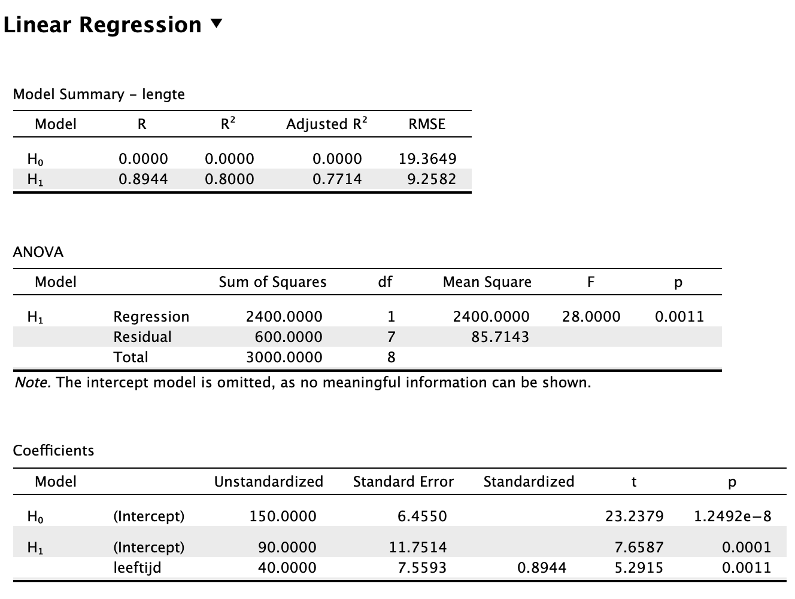Screen dimensions: 795x599
Task: Select the t value 5.2915
Action: (x=639, y=567)
